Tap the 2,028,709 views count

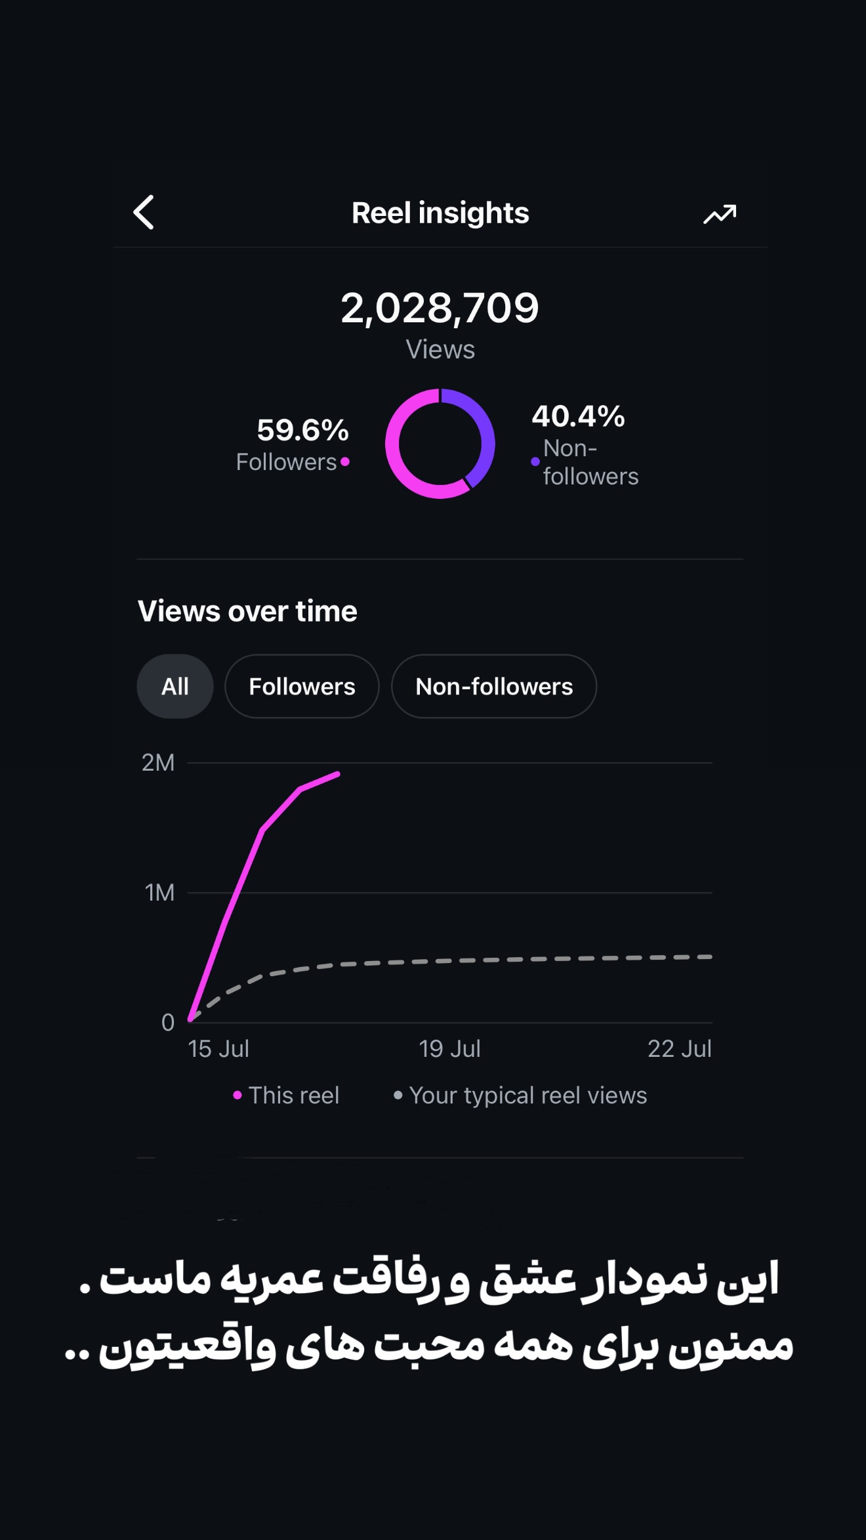pyautogui.click(x=440, y=308)
